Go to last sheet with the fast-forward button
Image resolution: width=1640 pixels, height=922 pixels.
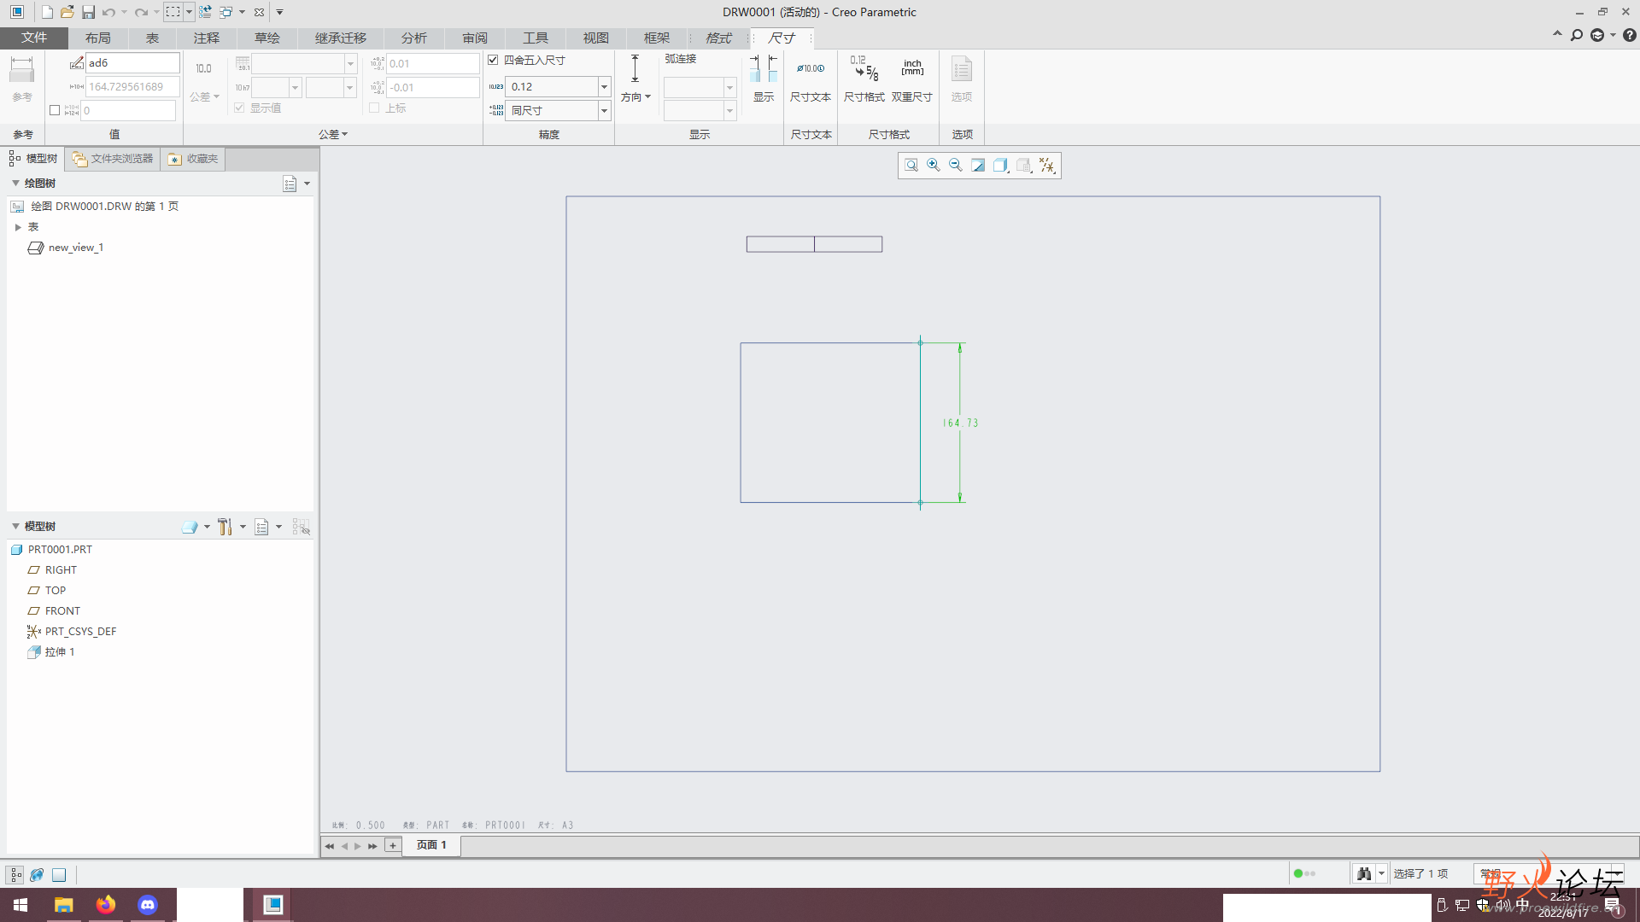click(x=372, y=846)
